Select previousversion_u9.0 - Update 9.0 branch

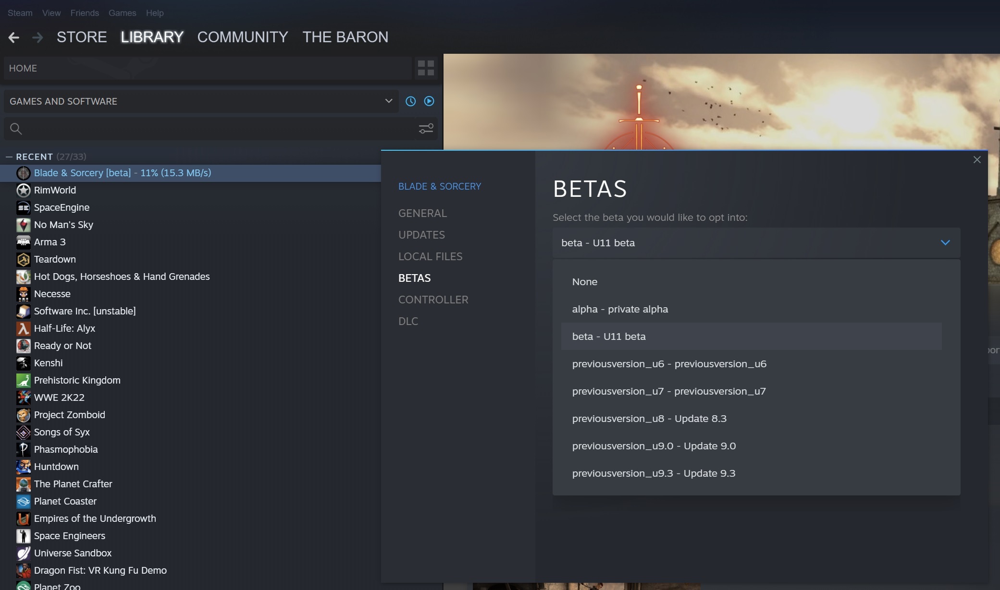(654, 446)
